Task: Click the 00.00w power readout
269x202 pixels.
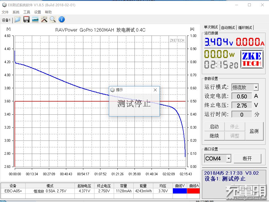Action: click(x=220, y=54)
